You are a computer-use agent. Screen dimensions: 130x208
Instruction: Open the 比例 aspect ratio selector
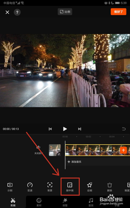65,12
